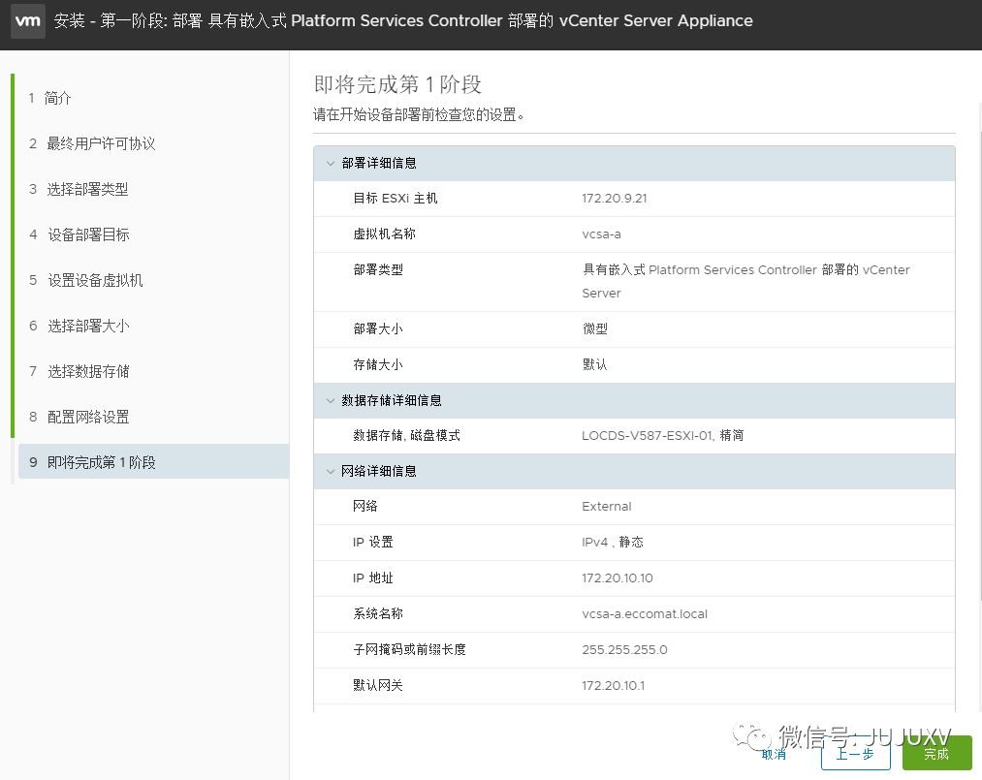The width and height of the screenshot is (982, 780).
Task: Go to step 6 选择部署大小
Action: (79, 327)
